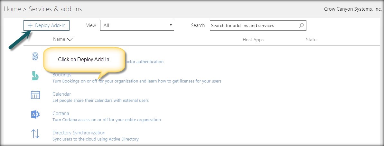Go to Home in the breadcrumb

[12, 9]
